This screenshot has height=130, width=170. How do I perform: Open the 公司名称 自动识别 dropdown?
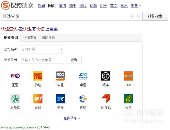[42, 49]
